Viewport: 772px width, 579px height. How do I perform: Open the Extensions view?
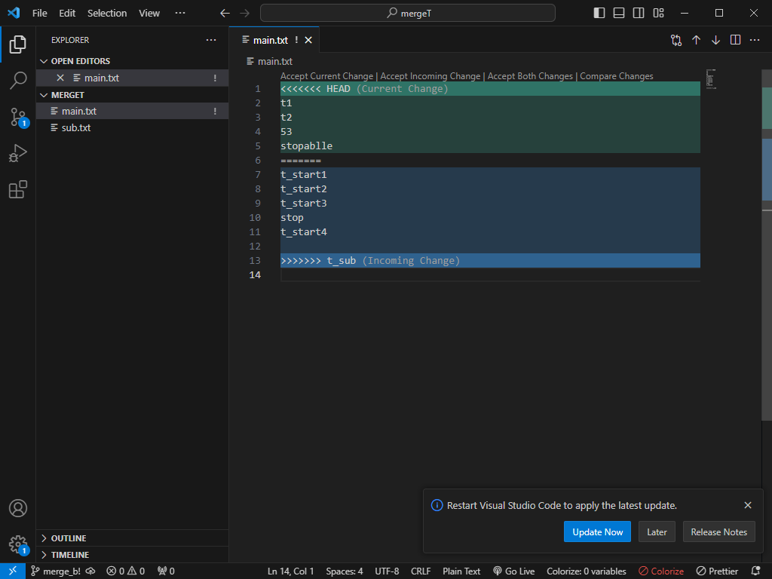pos(18,189)
